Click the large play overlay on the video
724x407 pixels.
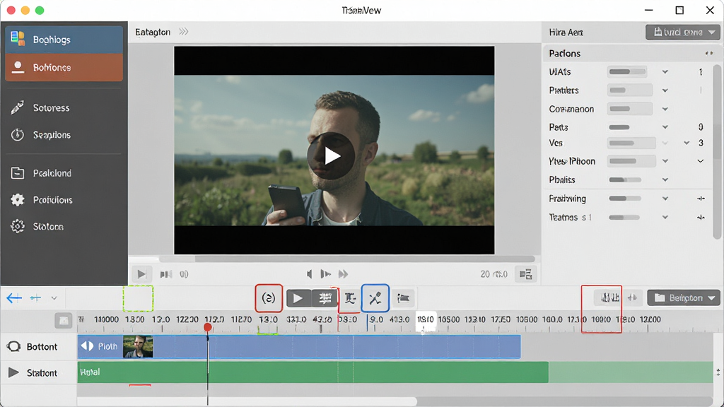(331, 156)
